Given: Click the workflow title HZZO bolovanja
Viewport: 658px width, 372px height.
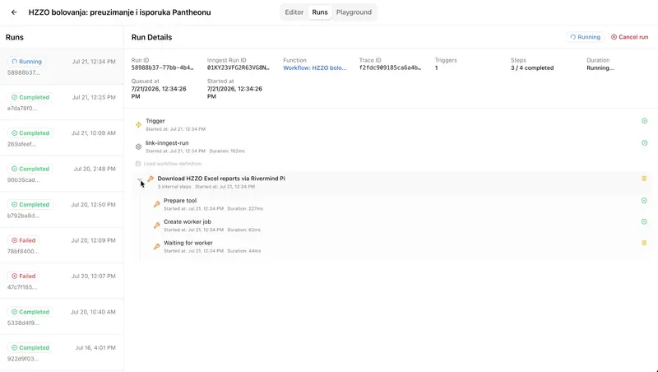Looking at the screenshot, I should pyautogui.click(x=119, y=12).
